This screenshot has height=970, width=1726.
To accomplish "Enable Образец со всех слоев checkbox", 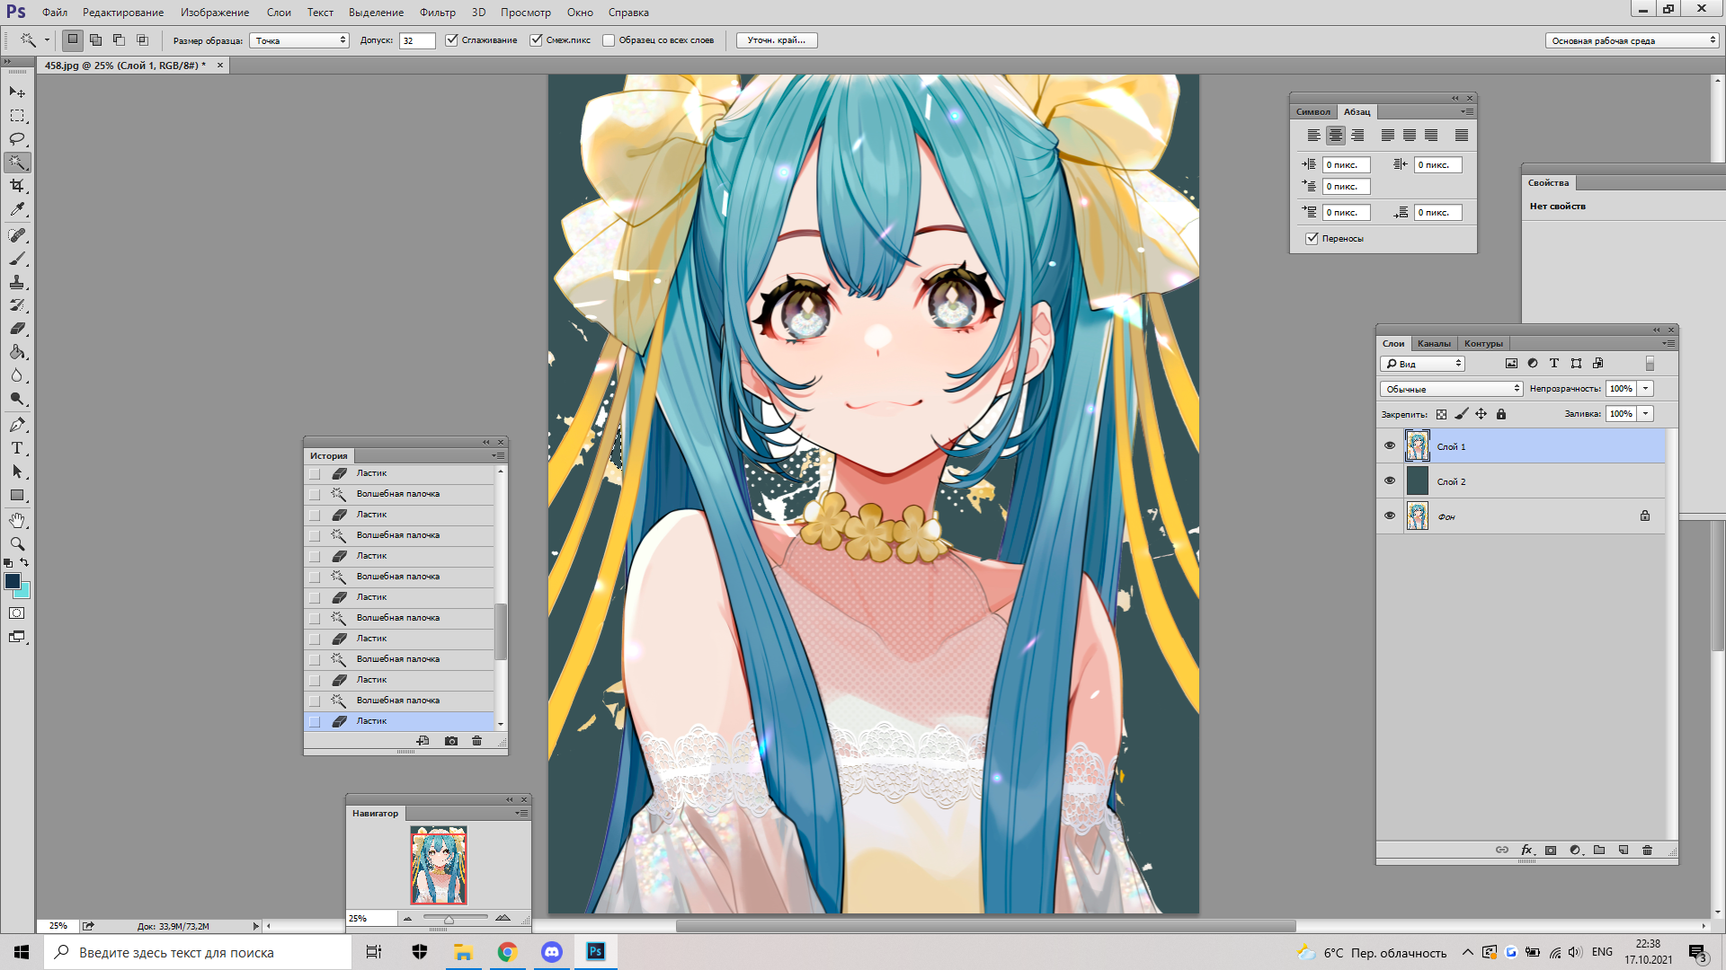I will click(609, 40).
